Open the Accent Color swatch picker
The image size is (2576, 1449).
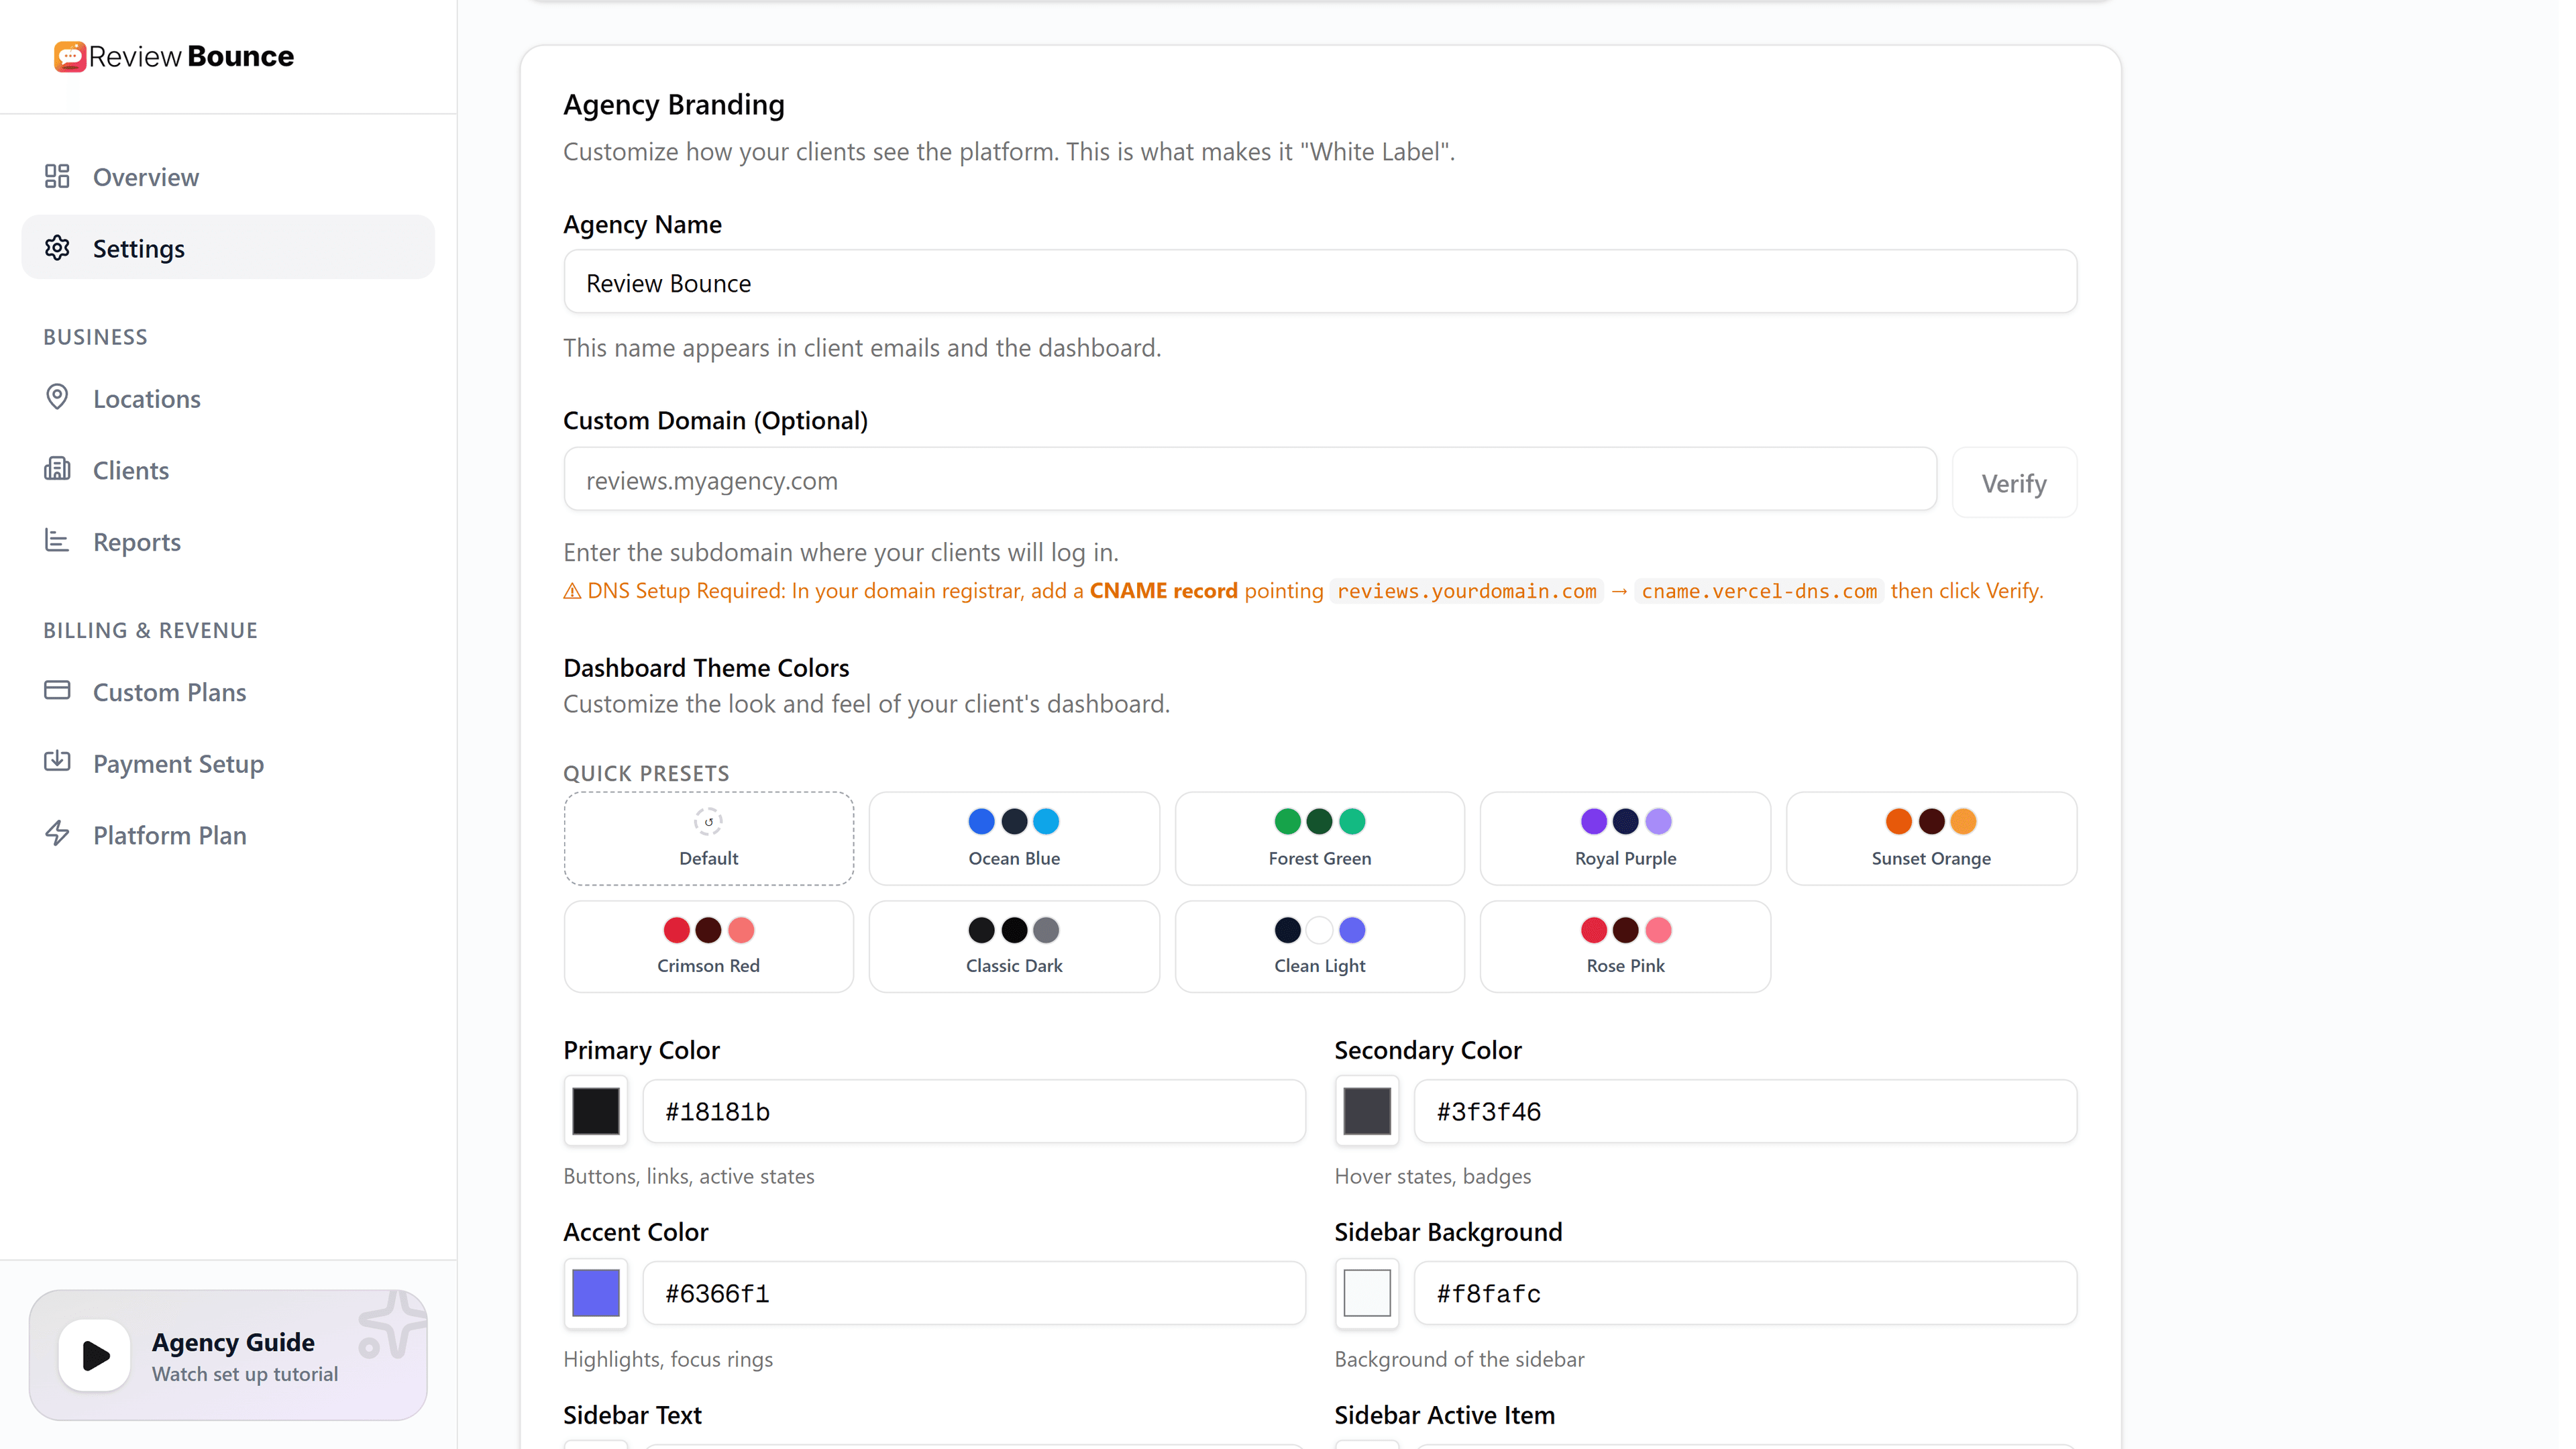[x=595, y=1292]
